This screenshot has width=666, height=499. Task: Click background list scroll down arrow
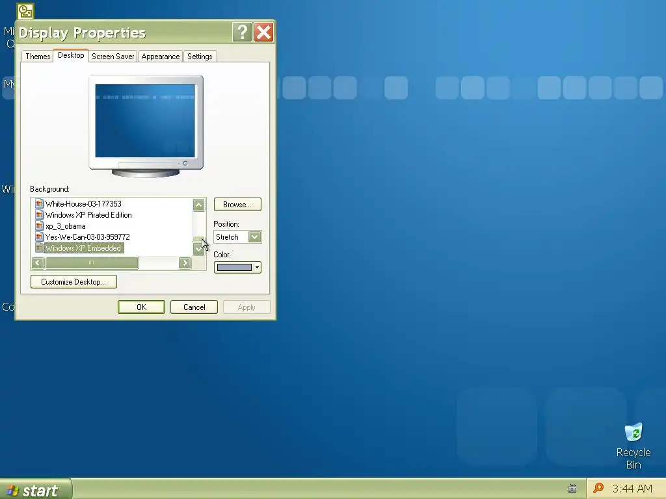pos(199,249)
